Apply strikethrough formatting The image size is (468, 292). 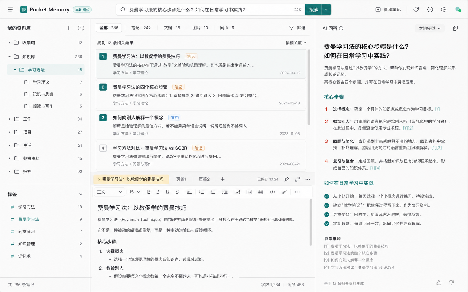177,192
